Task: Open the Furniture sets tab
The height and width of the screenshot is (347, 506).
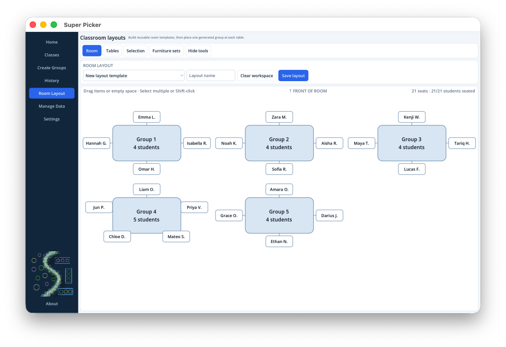Action: 166,51
